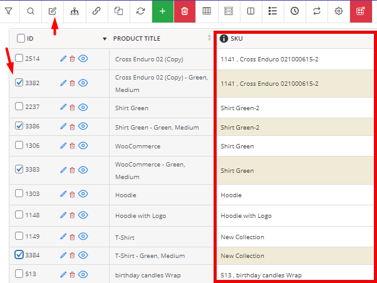Uncheck the box for product 3386
Image resolution: width=377 pixels, height=283 pixels.
(x=19, y=126)
